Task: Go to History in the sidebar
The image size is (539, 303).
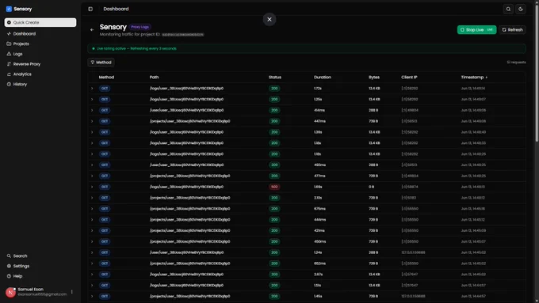Action: [20, 84]
